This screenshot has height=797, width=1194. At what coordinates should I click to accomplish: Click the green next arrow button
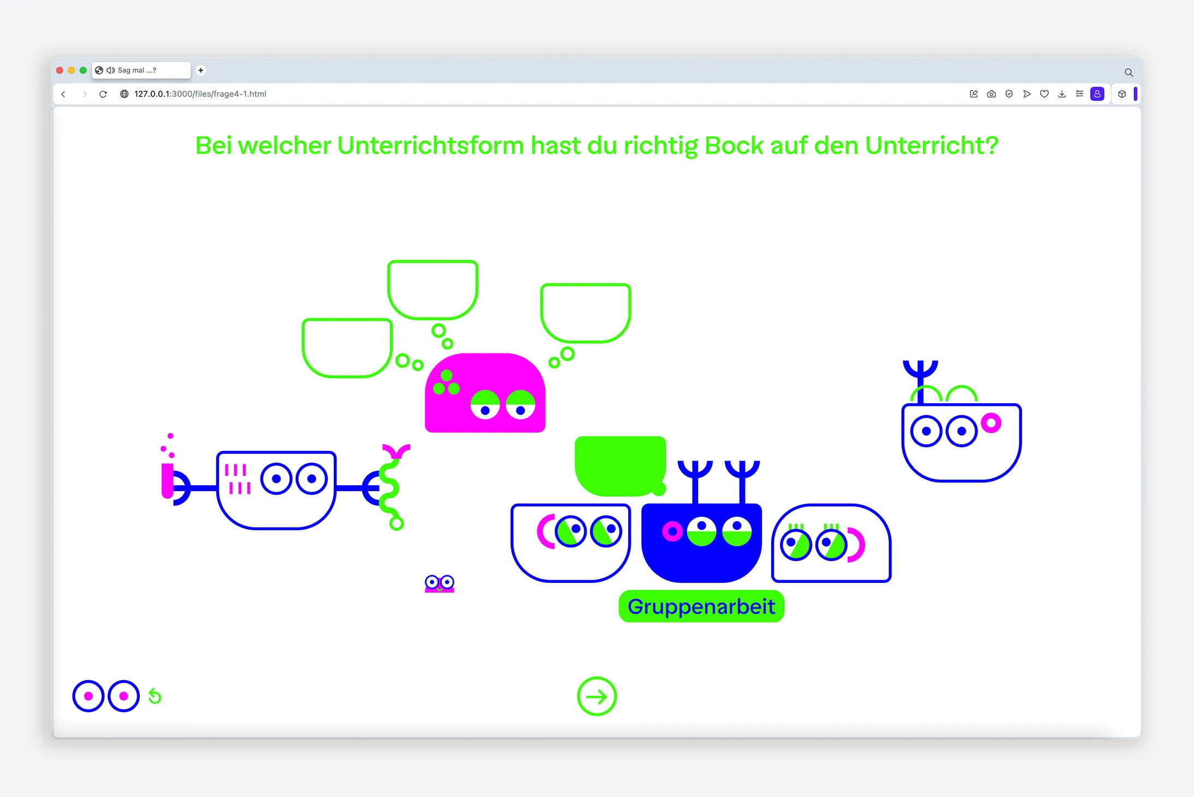(596, 696)
